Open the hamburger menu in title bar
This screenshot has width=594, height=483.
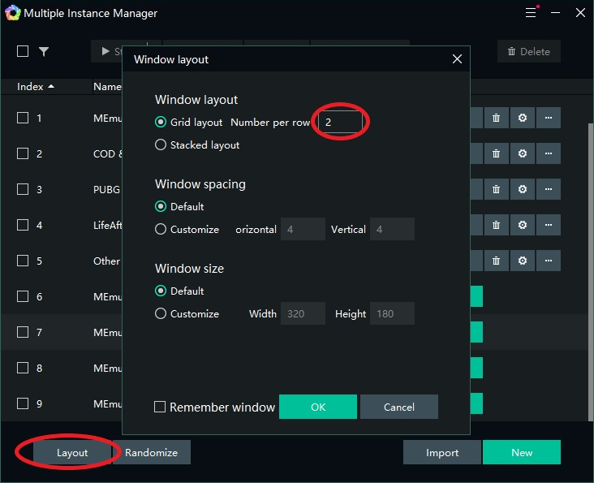(x=531, y=13)
